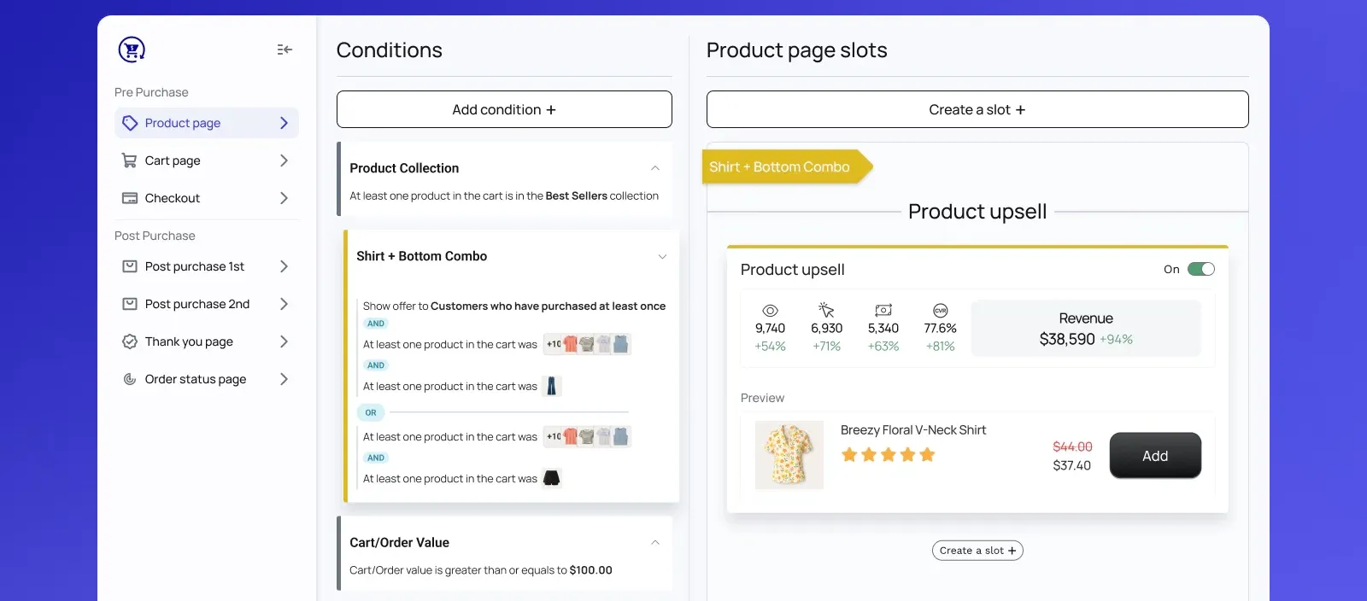Image resolution: width=1367 pixels, height=601 pixels.
Task: Click the Breezy Floral V-Neck Shirt title
Action: pyautogui.click(x=913, y=430)
